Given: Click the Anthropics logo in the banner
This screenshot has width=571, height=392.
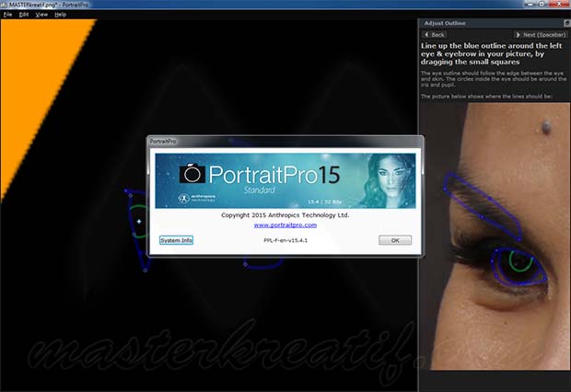Looking at the screenshot, I should 197,198.
